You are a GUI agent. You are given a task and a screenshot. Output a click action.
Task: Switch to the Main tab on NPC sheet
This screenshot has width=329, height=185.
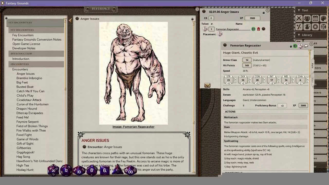[x=313, y=66]
